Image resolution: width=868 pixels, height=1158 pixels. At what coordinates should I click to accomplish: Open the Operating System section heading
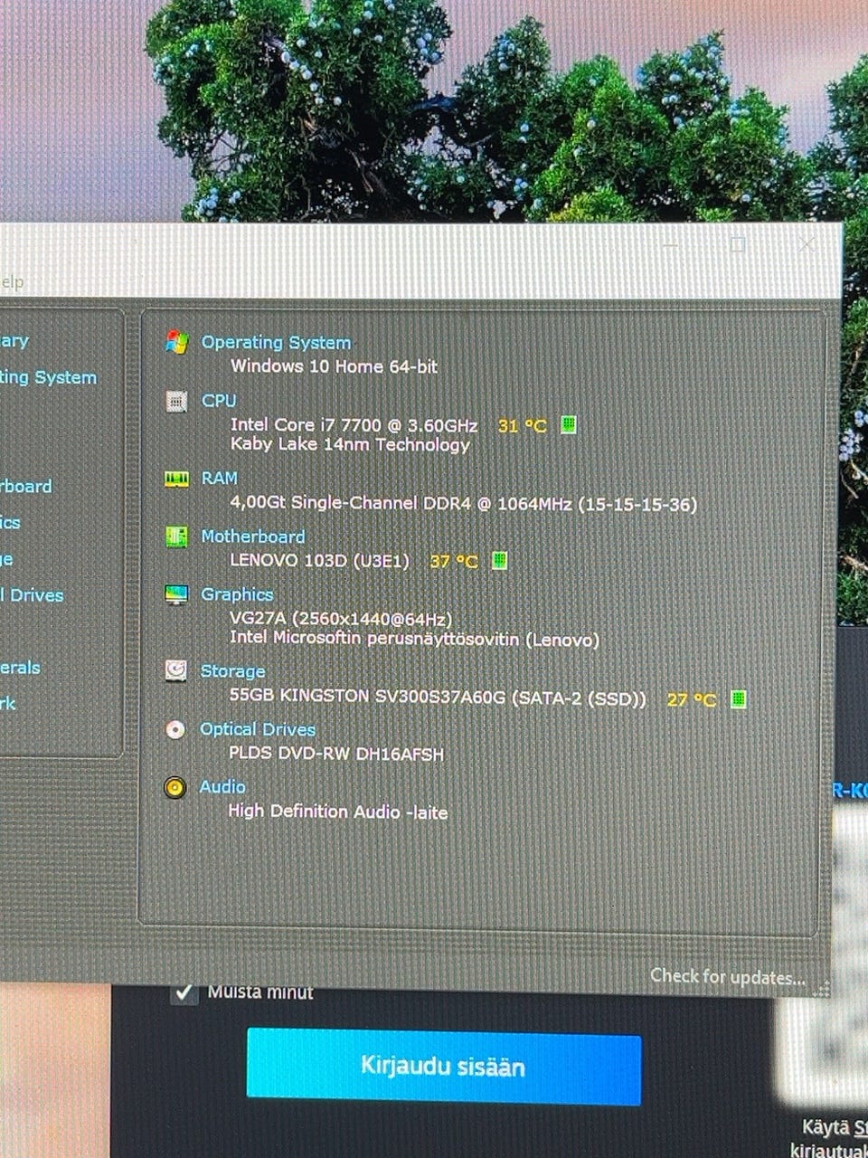tap(276, 342)
